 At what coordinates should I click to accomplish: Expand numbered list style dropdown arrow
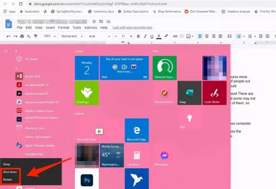pyautogui.click(x=244, y=36)
